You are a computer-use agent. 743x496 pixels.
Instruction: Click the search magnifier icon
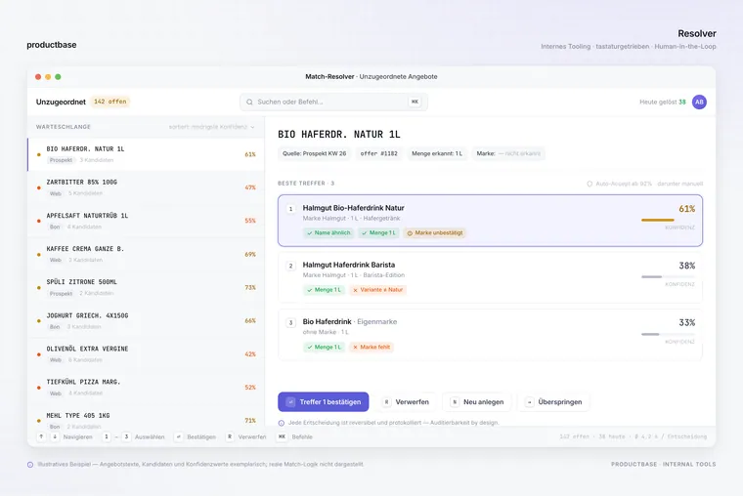[x=249, y=102]
